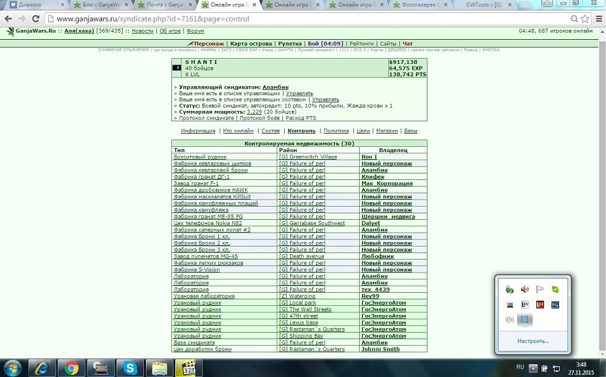Switch to the GWTools browser tab
Viewport: 606px width, 377px height.
coord(484,5)
